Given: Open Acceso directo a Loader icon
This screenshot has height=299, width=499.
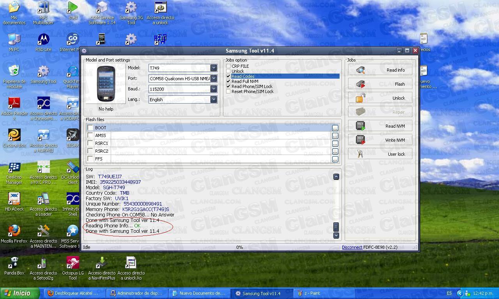Looking at the screenshot, I should (43, 204).
